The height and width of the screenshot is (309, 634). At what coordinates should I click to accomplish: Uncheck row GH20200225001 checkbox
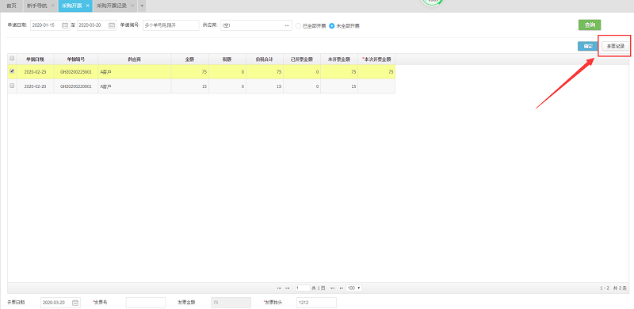click(x=12, y=71)
